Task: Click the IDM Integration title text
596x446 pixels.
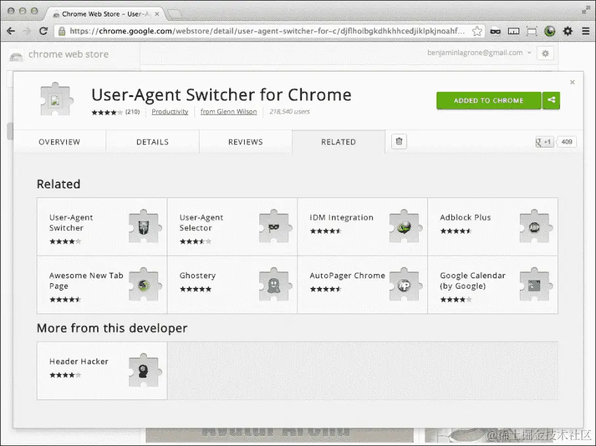Action: coord(341,217)
